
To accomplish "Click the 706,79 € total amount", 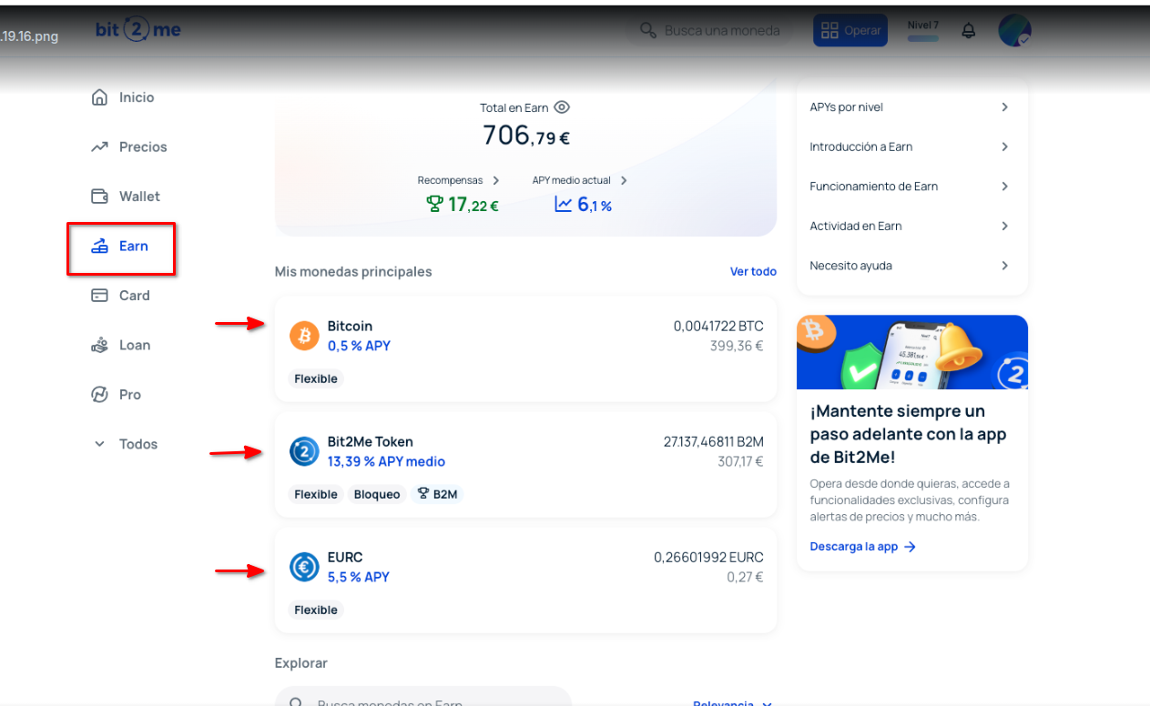I will (x=526, y=136).
